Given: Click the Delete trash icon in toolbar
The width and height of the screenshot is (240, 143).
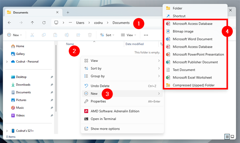Looking at the screenshot, I should (x=90, y=35).
